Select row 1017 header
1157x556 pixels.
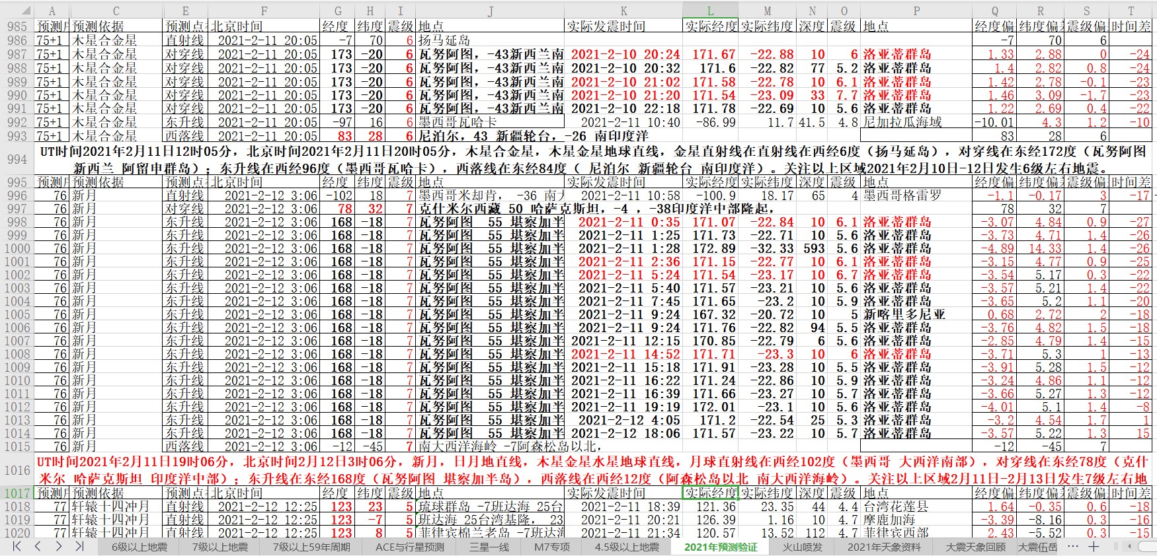click(x=17, y=493)
